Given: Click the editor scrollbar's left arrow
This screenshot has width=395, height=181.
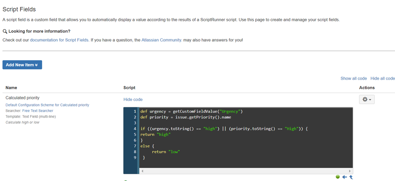Looking at the screenshot, I should coord(142,171).
